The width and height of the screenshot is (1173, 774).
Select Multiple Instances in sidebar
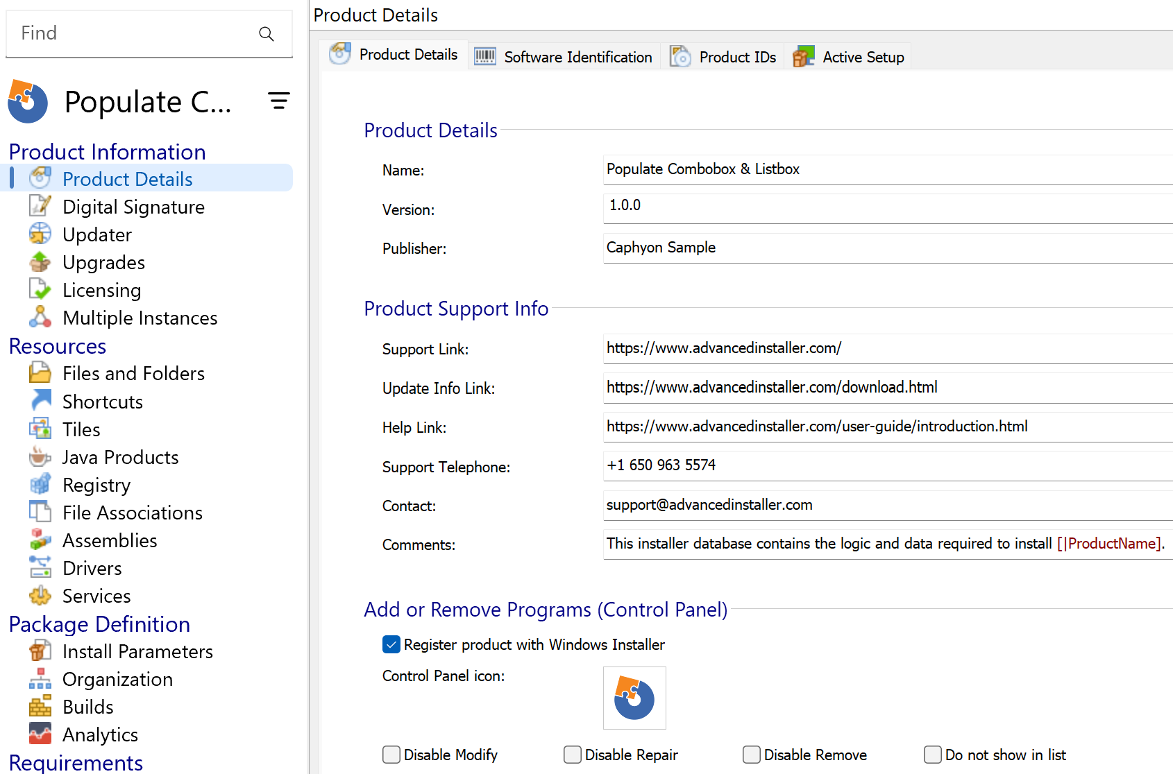coord(140,318)
